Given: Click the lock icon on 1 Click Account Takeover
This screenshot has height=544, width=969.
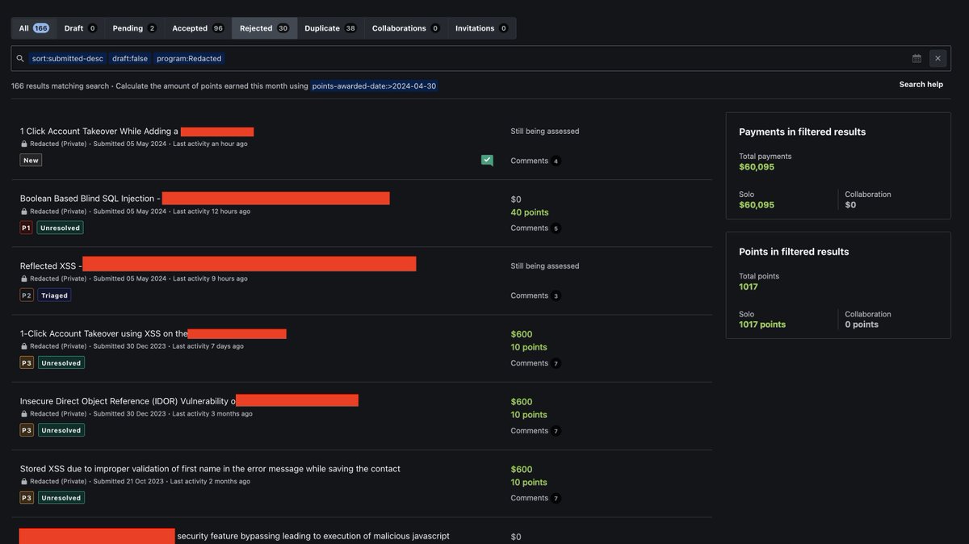Looking at the screenshot, I should click(24, 144).
